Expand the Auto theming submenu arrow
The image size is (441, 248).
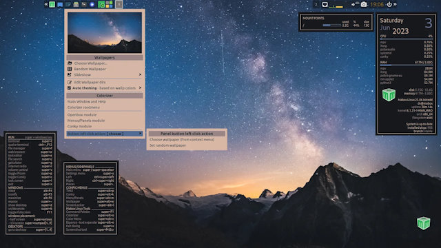coord(140,88)
